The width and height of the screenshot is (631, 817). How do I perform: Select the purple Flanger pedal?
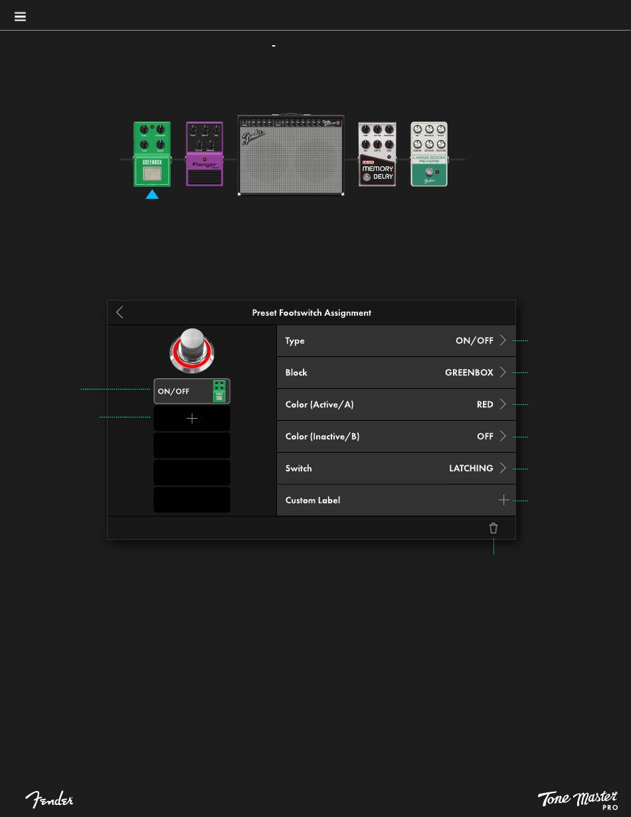(205, 154)
